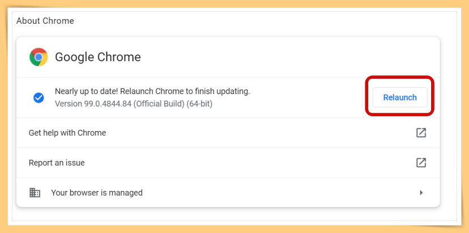The image size is (469, 233).
Task: Click the Get help with Chrome label
Action: click(67, 133)
